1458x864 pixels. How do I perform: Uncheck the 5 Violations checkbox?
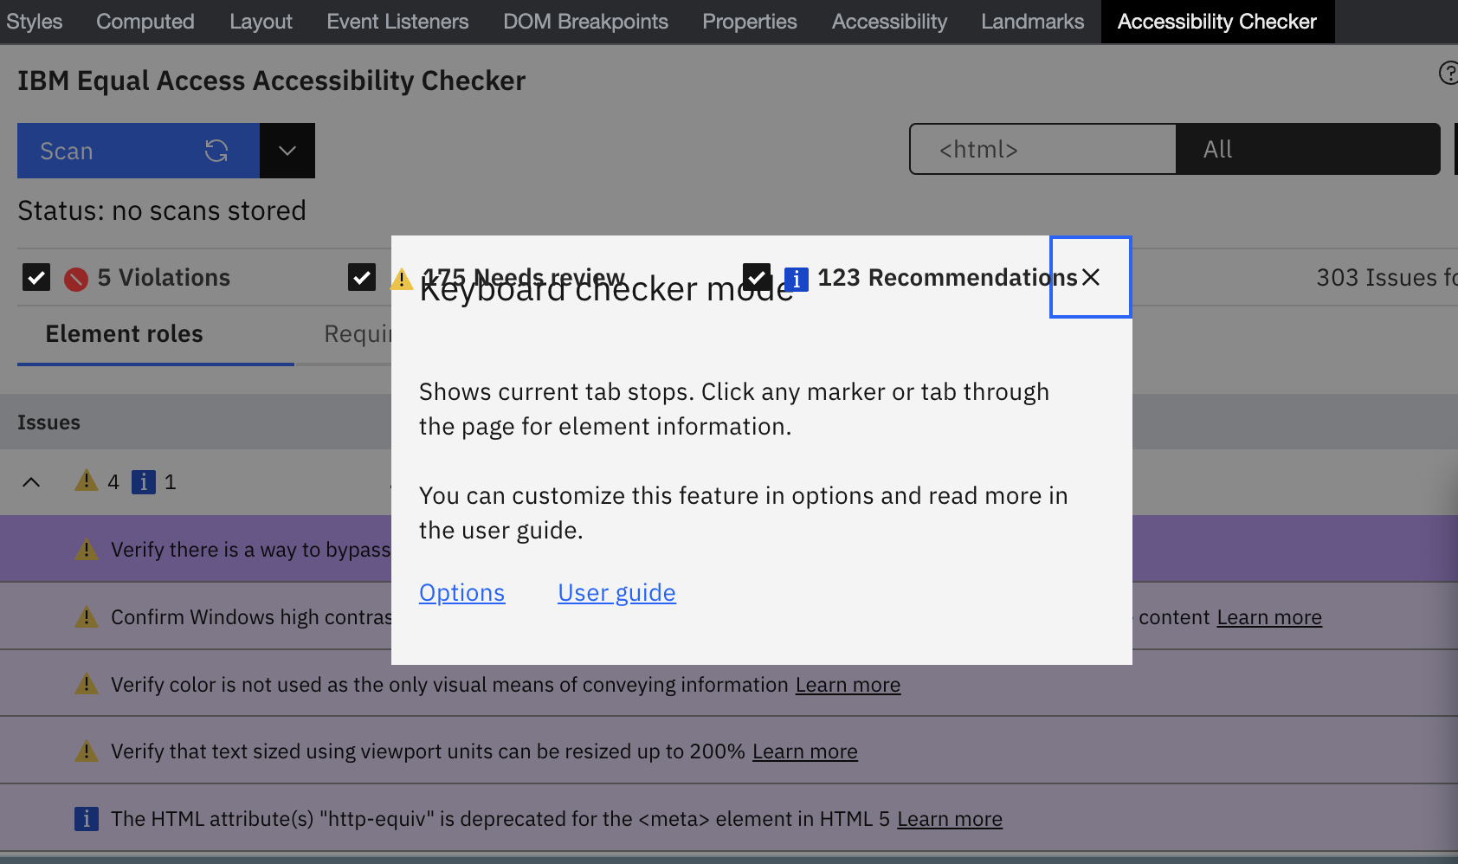35,277
